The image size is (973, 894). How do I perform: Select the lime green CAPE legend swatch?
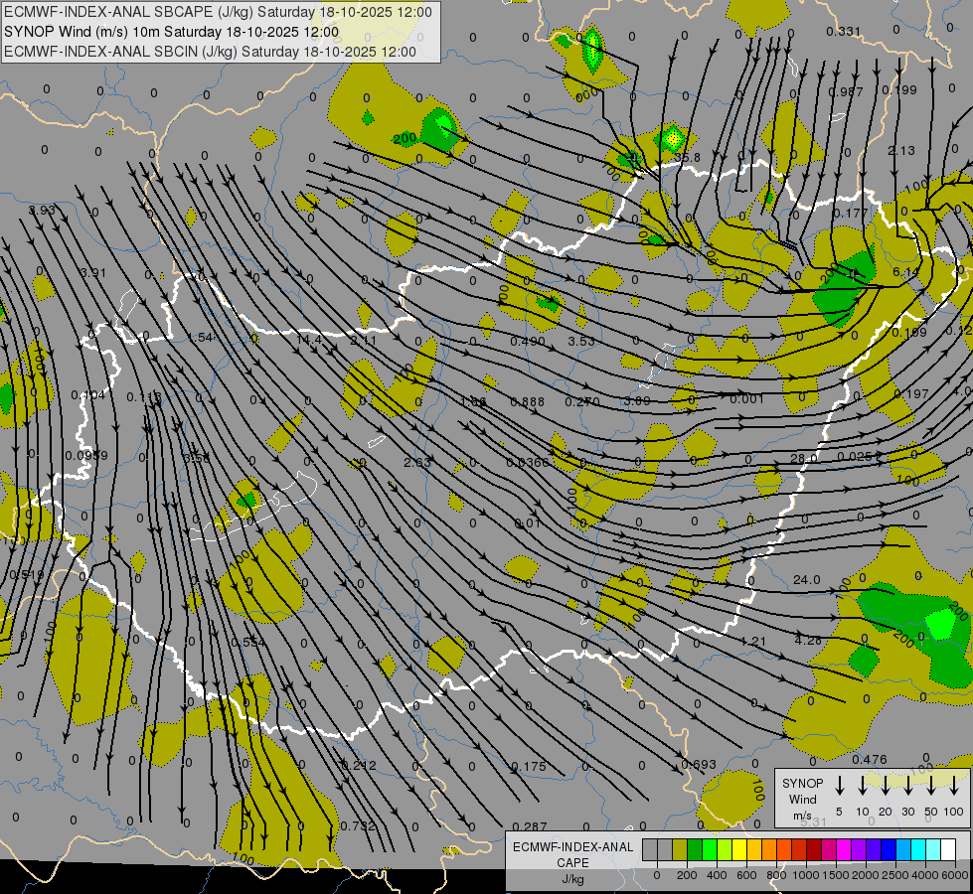pos(725,849)
